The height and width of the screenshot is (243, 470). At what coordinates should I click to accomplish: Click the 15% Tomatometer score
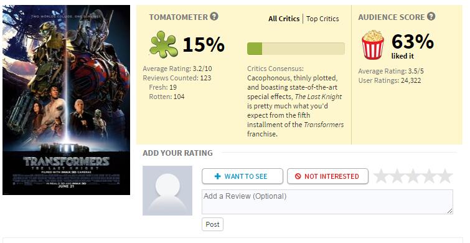[x=204, y=44]
